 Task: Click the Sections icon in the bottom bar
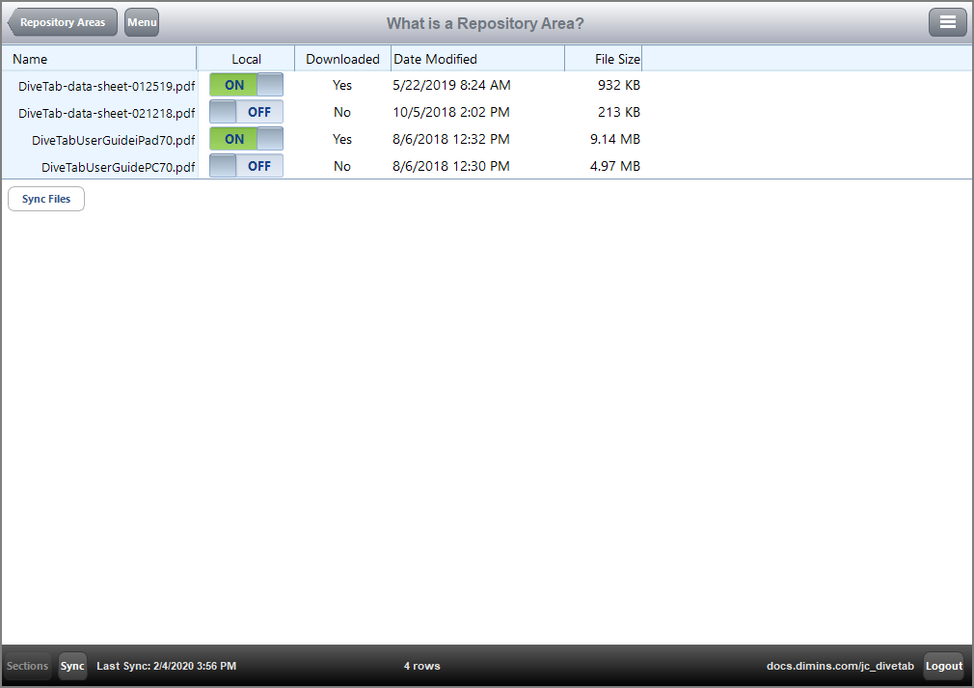coord(27,666)
